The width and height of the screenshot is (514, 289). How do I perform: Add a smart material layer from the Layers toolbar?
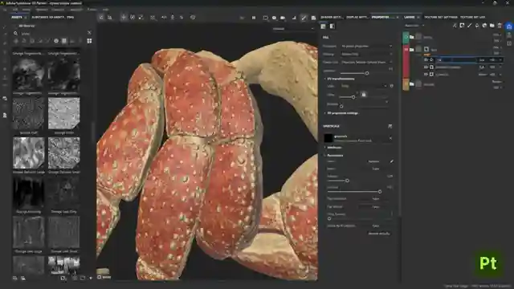click(484, 26)
